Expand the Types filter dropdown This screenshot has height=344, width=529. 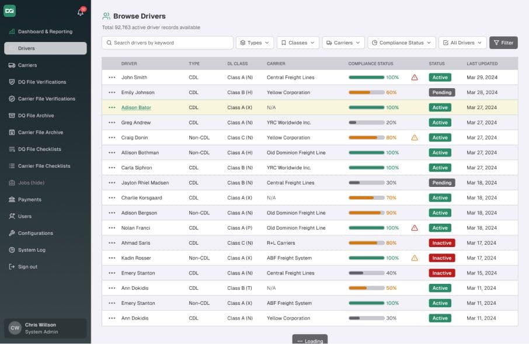point(255,43)
